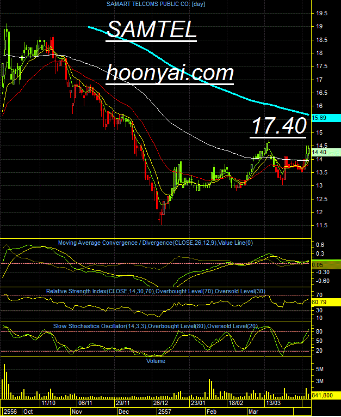Image resolution: width=341 pixels, height=417 pixels.
Task: Select the 0.05 MACD current value tag
Action: coord(326,265)
